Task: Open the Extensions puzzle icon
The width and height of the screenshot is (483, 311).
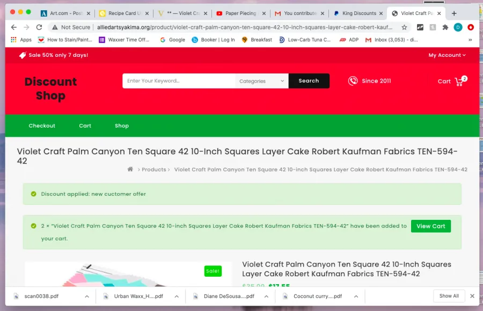Action: coord(445,27)
